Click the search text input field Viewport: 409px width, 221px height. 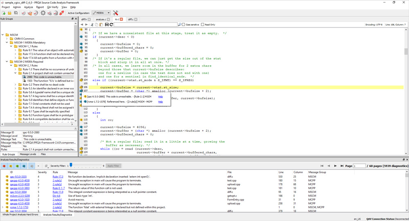pos(146,25)
